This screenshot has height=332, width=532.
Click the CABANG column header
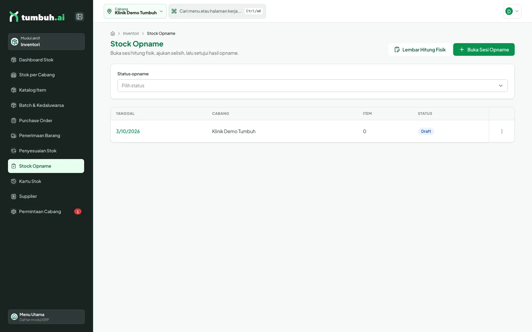pyautogui.click(x=220, y=114)
